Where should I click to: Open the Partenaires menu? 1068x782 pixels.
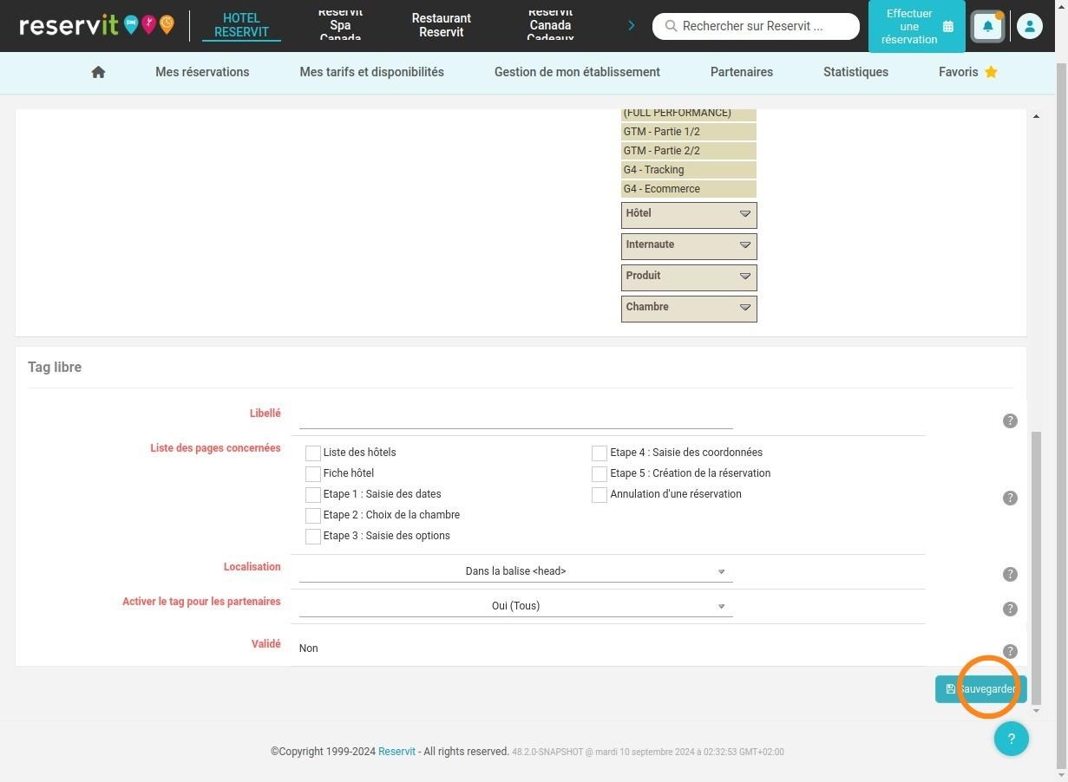741,72
